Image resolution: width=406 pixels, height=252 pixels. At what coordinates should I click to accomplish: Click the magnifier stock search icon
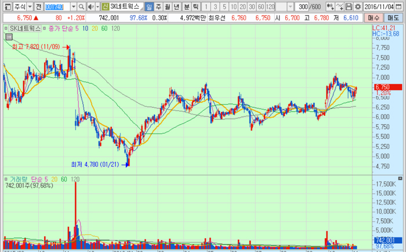[x=81, y=6]
